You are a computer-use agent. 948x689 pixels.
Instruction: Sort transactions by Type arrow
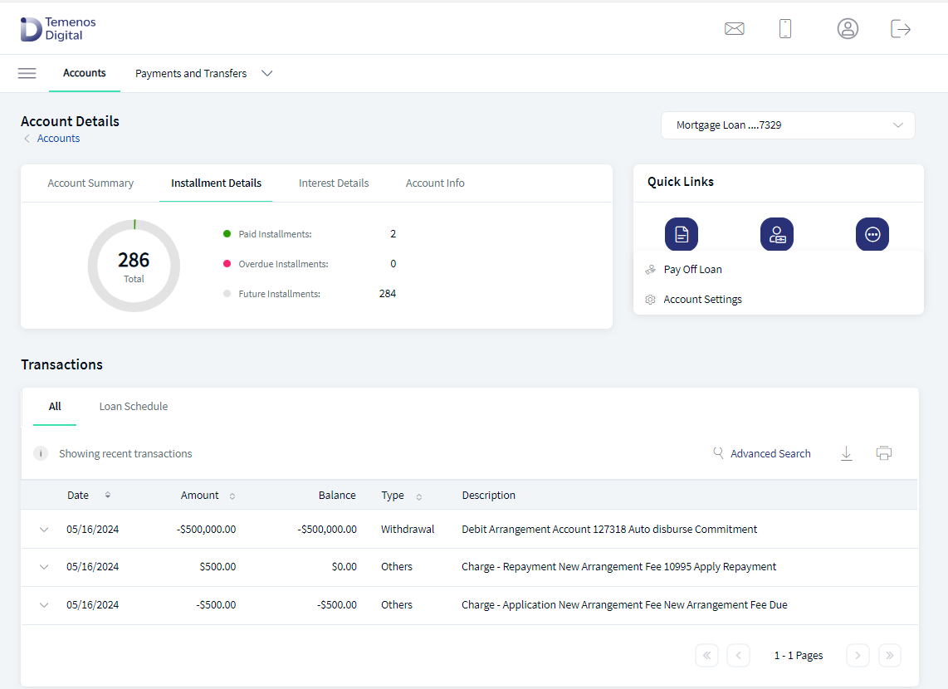(x=419, y=496)
